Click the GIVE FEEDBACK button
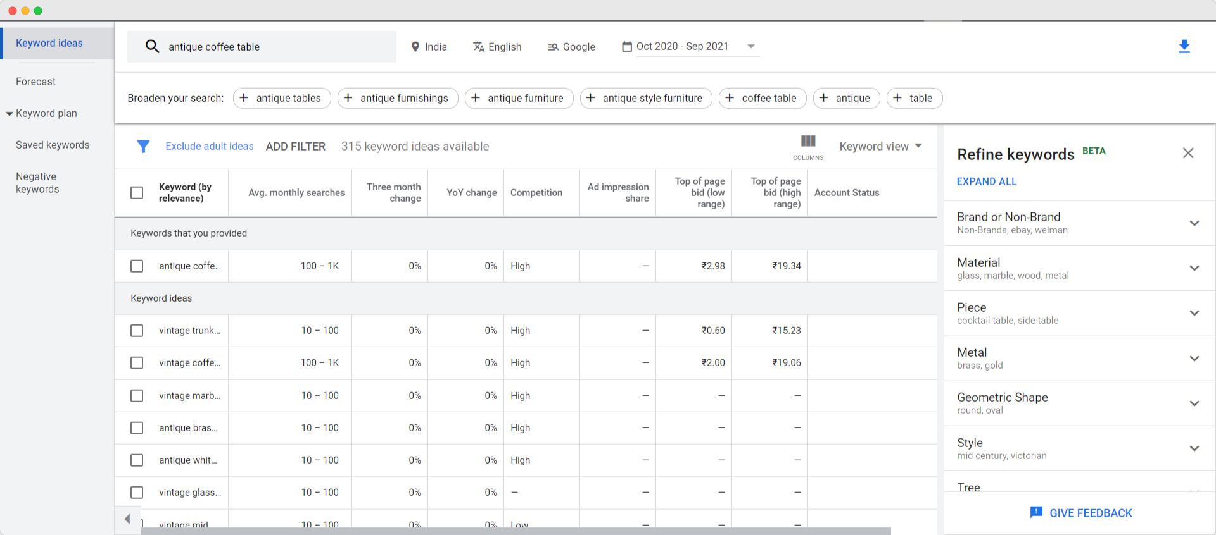This screenshot has width=1216, height=535. pos(1081,513)
